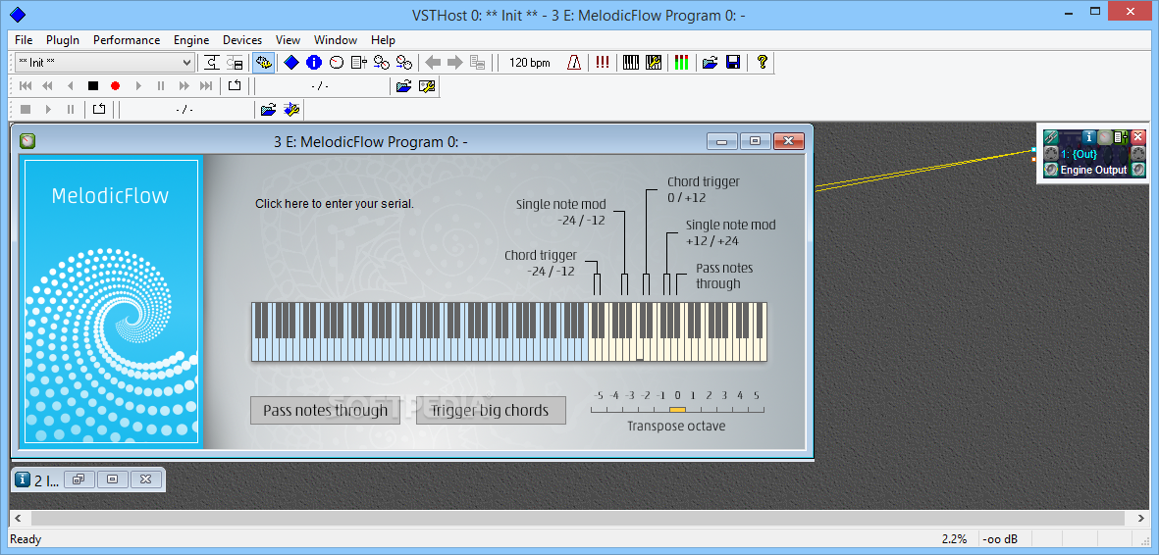Click the '-oo dB' status bar level

[x=999, y=539]
